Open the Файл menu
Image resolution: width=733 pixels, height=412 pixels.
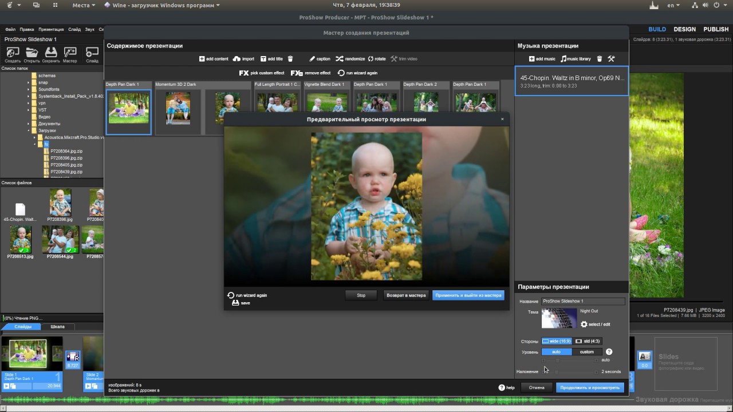[x=10, y=29]
